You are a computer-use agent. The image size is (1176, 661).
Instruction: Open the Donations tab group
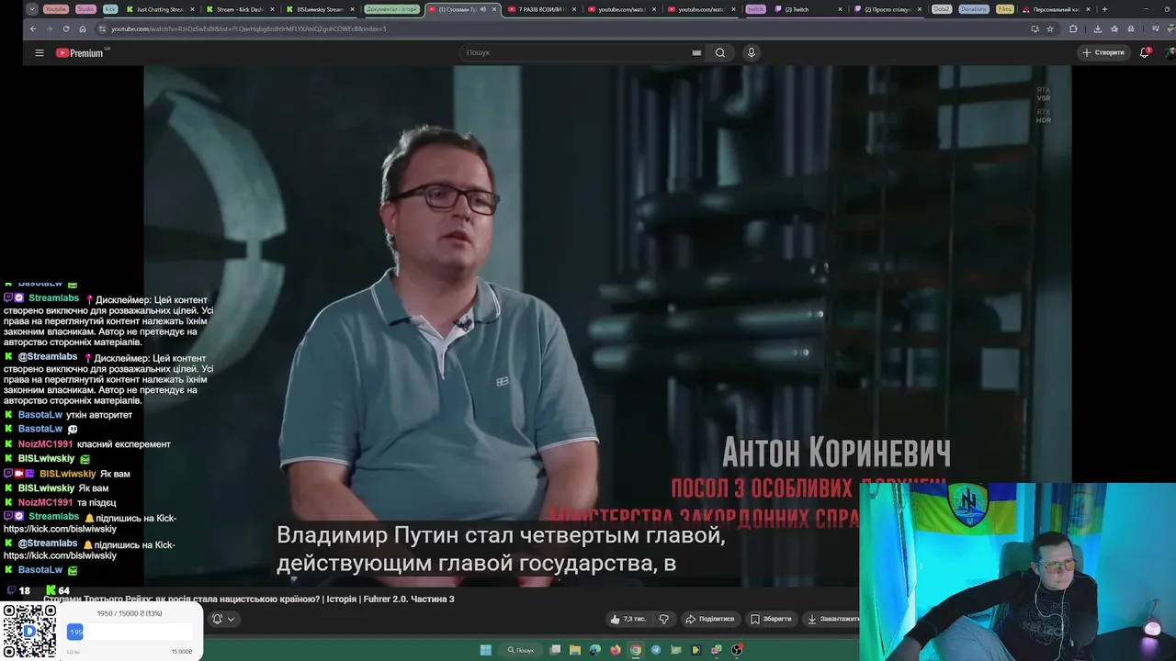(x=974, y=9)
